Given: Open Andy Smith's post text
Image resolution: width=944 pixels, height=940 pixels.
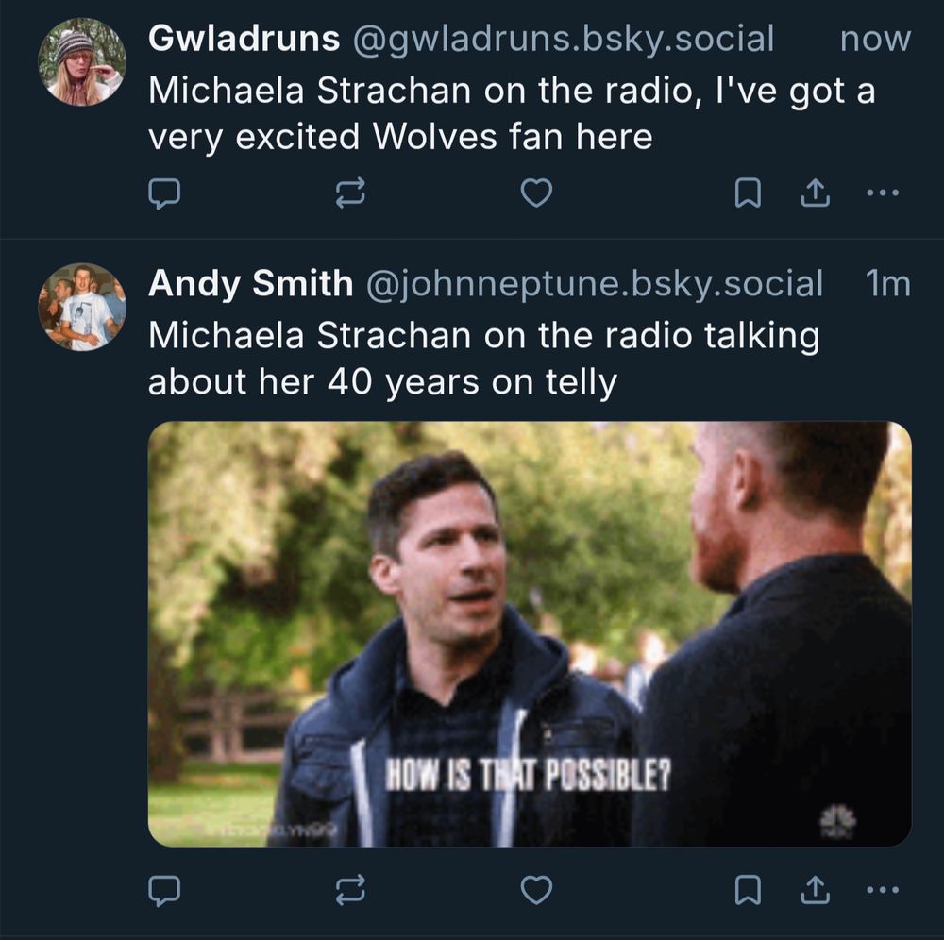Looking at the screenshot, I should click(x=483, y=358).
